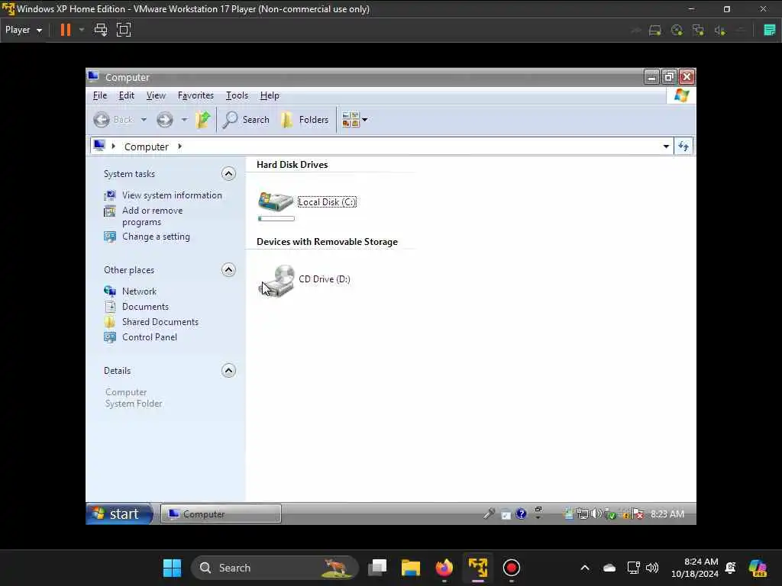Viewport: 782px width, 586px height.
Task: Toggle the Folders pane button
Action: coord(305,120)
